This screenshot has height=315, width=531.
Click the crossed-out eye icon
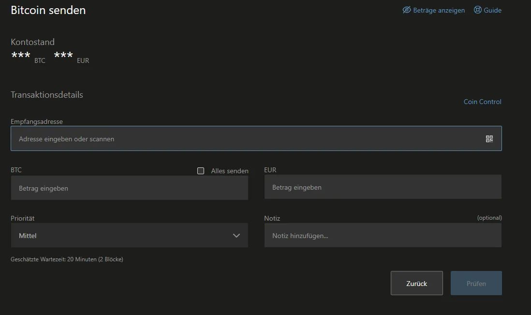click(x=406, y=10)
